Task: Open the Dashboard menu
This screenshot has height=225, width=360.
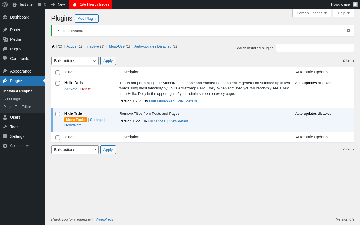Action: [22, 17]
